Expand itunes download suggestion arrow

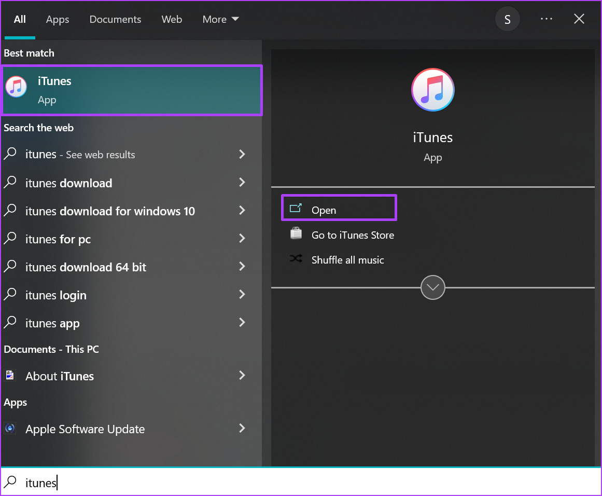pyautogui.click(x=242, y=183)
